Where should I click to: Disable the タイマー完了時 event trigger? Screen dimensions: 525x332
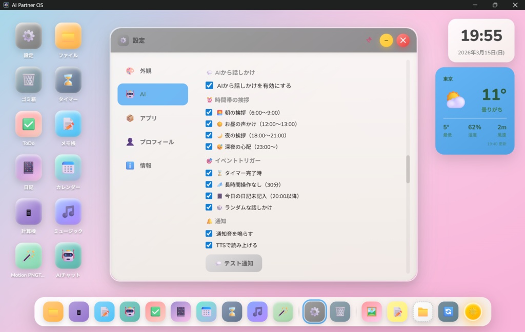[208, 173]
